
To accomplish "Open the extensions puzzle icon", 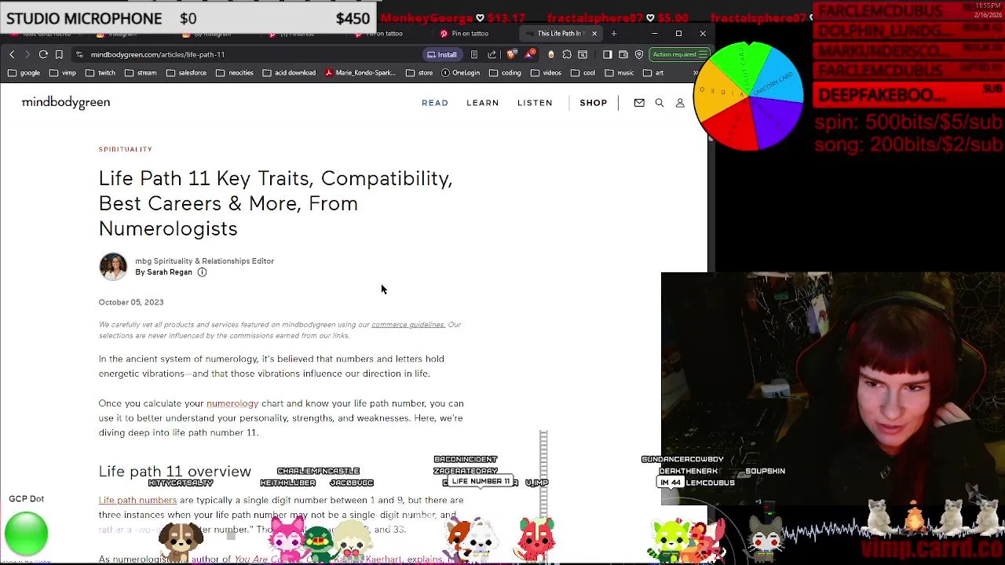I will click(x=567, y=54).
